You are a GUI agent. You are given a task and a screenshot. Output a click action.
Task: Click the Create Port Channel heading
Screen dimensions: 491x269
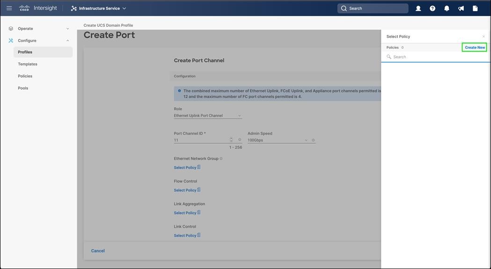pyautogui.click(x=199, y=60)
